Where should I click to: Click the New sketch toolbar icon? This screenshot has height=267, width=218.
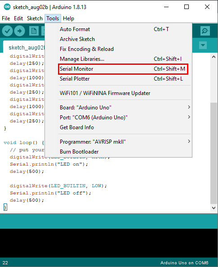coord(34,31)
